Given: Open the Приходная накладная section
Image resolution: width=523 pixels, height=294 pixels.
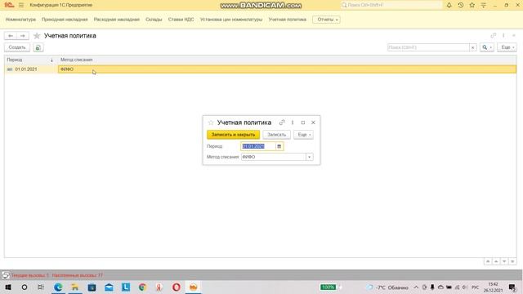Looking at the screenshot, I should pos(65,20).
